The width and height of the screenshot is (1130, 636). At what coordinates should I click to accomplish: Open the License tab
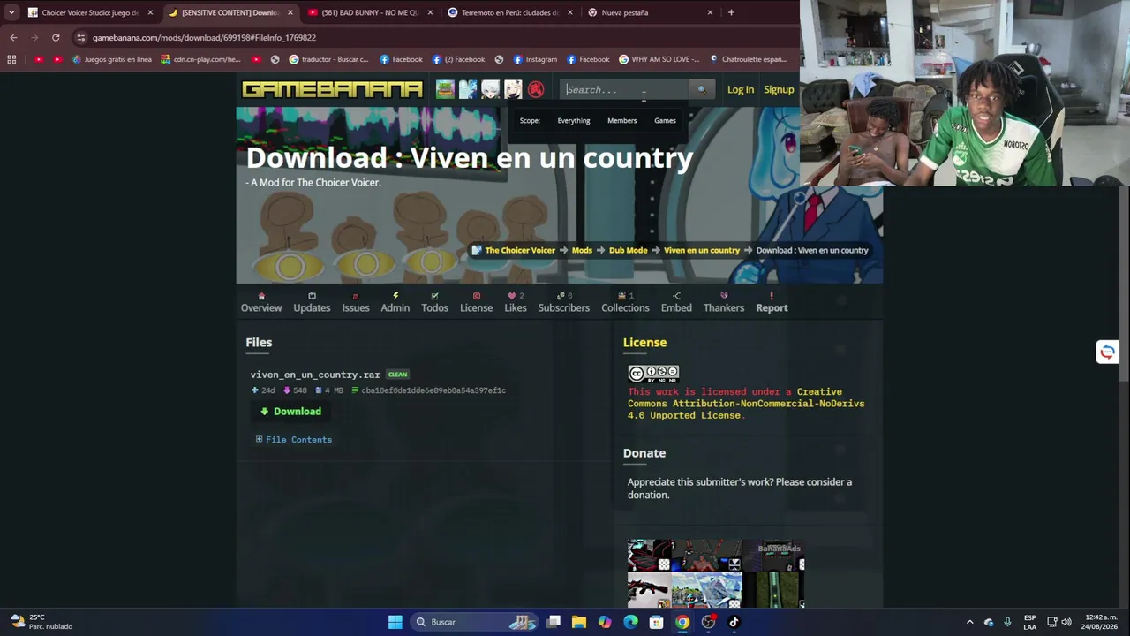[476, 302]
